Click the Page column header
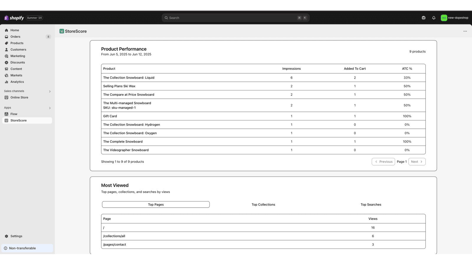472x265 pixels. (107, 219)
